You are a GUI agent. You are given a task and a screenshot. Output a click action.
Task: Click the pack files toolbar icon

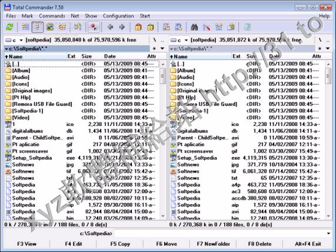coord(138,27)
